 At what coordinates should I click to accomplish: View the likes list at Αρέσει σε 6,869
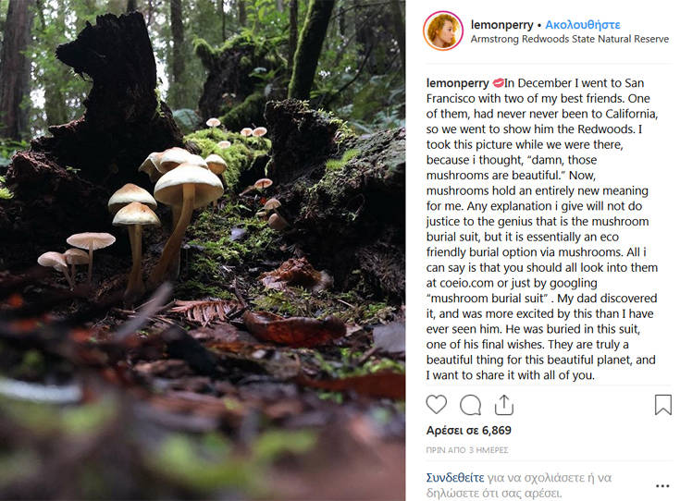[468, 431]
